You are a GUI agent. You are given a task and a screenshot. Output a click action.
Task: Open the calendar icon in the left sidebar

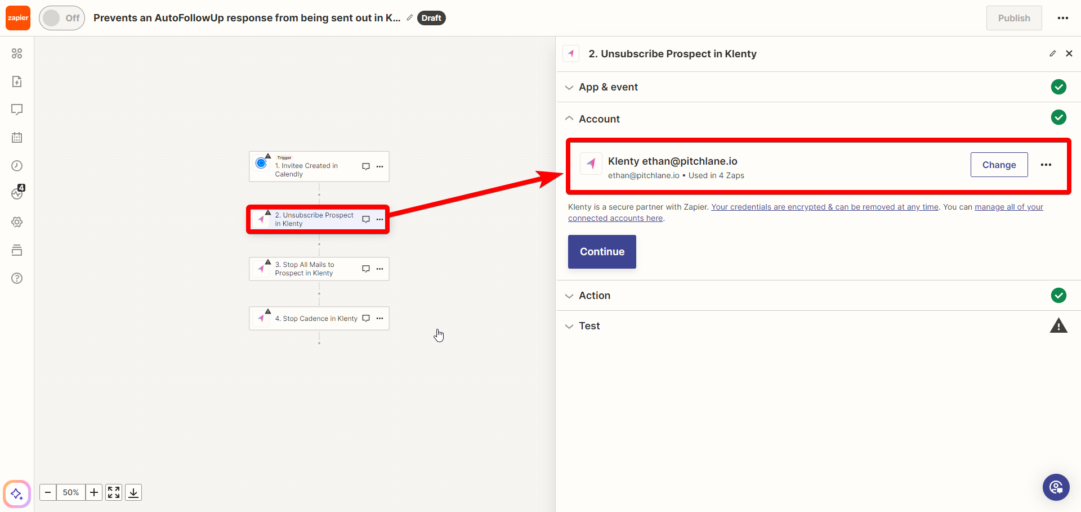coord(17,138)
